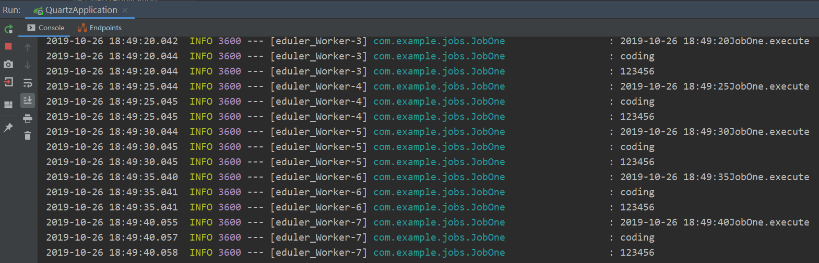Stop the running application (red square)

[8, 46]
